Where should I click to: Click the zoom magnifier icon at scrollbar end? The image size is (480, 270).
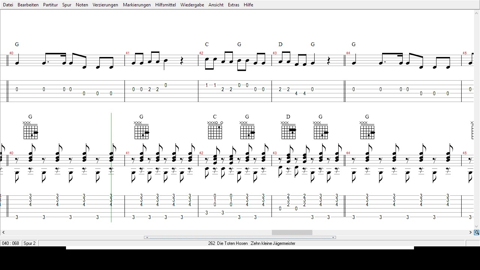point(477,232)
